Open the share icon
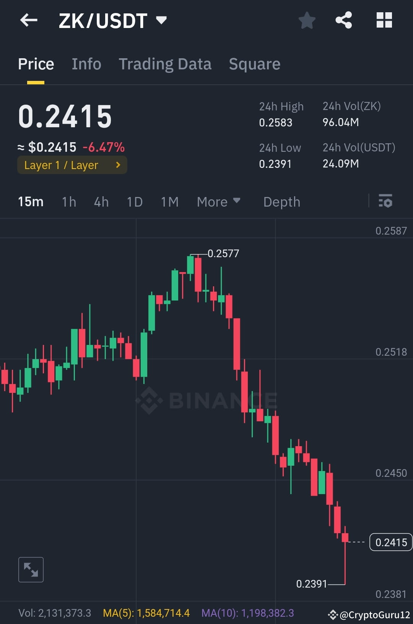Image resolution: width=413 pixels, height=624 pixels. tap(343, 20)
